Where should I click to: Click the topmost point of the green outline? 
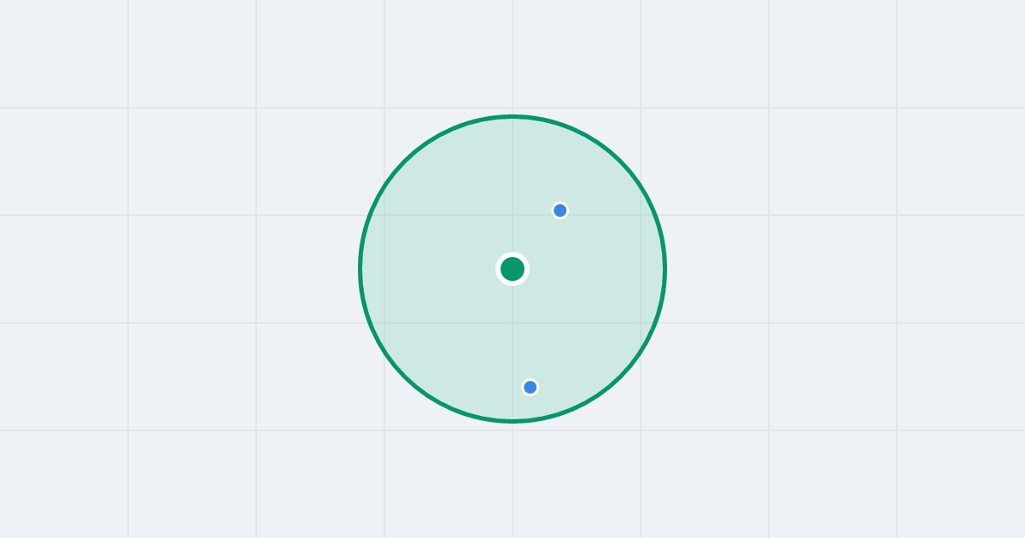pyautogui.click(x=512, y=116)
